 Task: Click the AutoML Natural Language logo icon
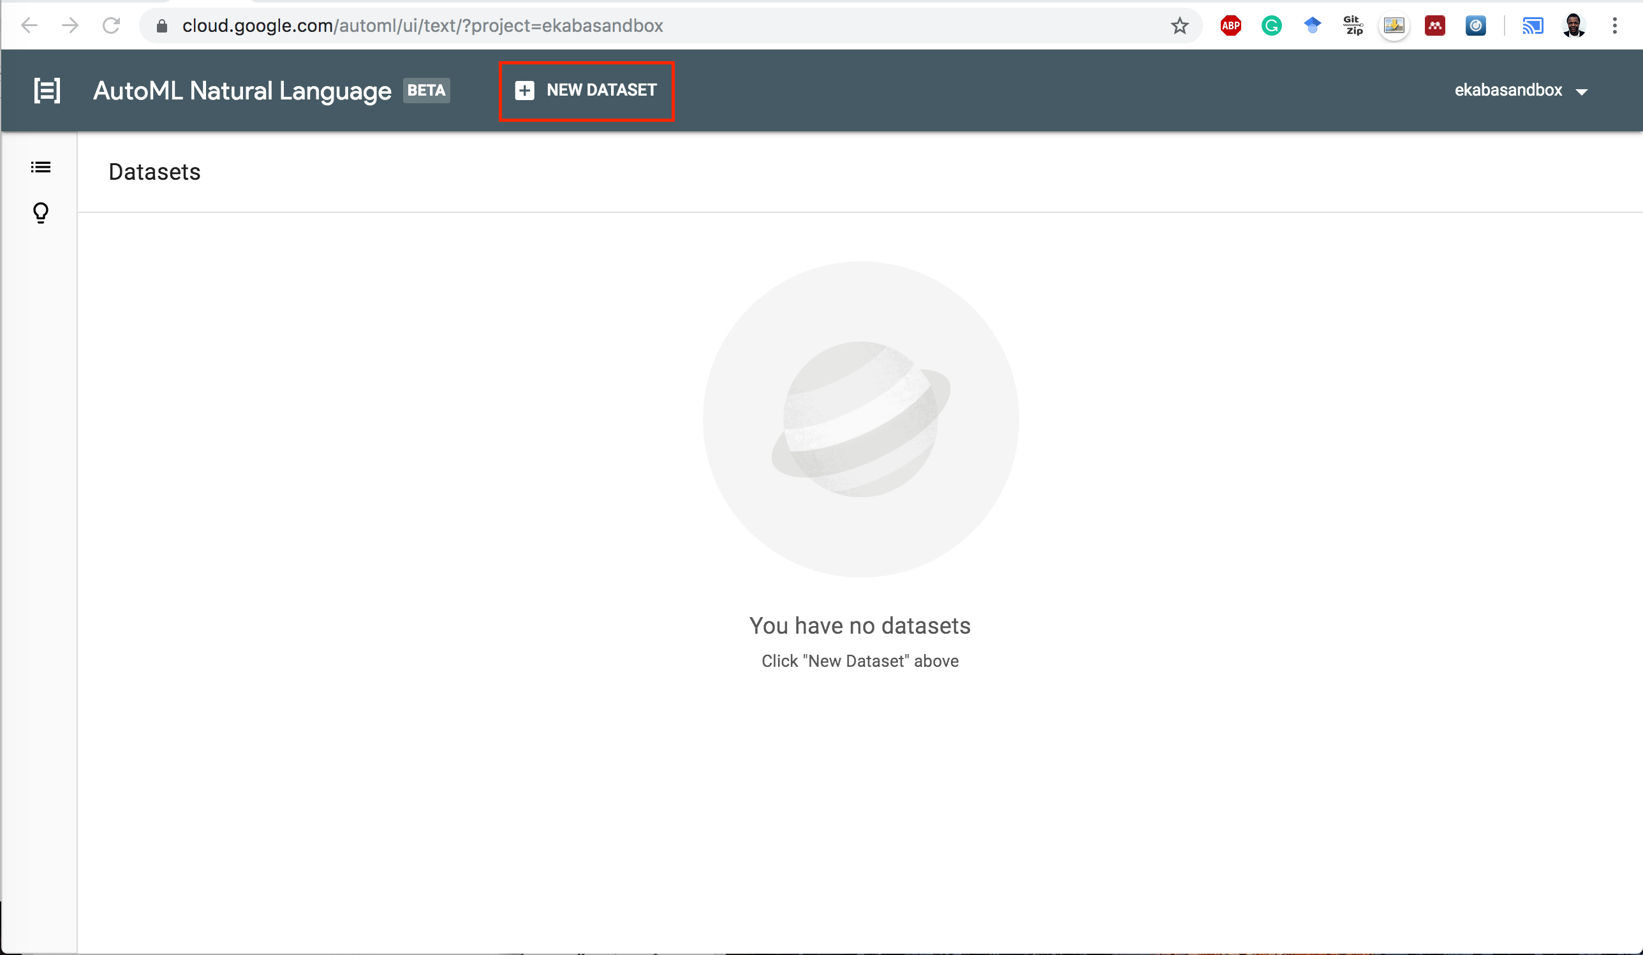[47, 90]
